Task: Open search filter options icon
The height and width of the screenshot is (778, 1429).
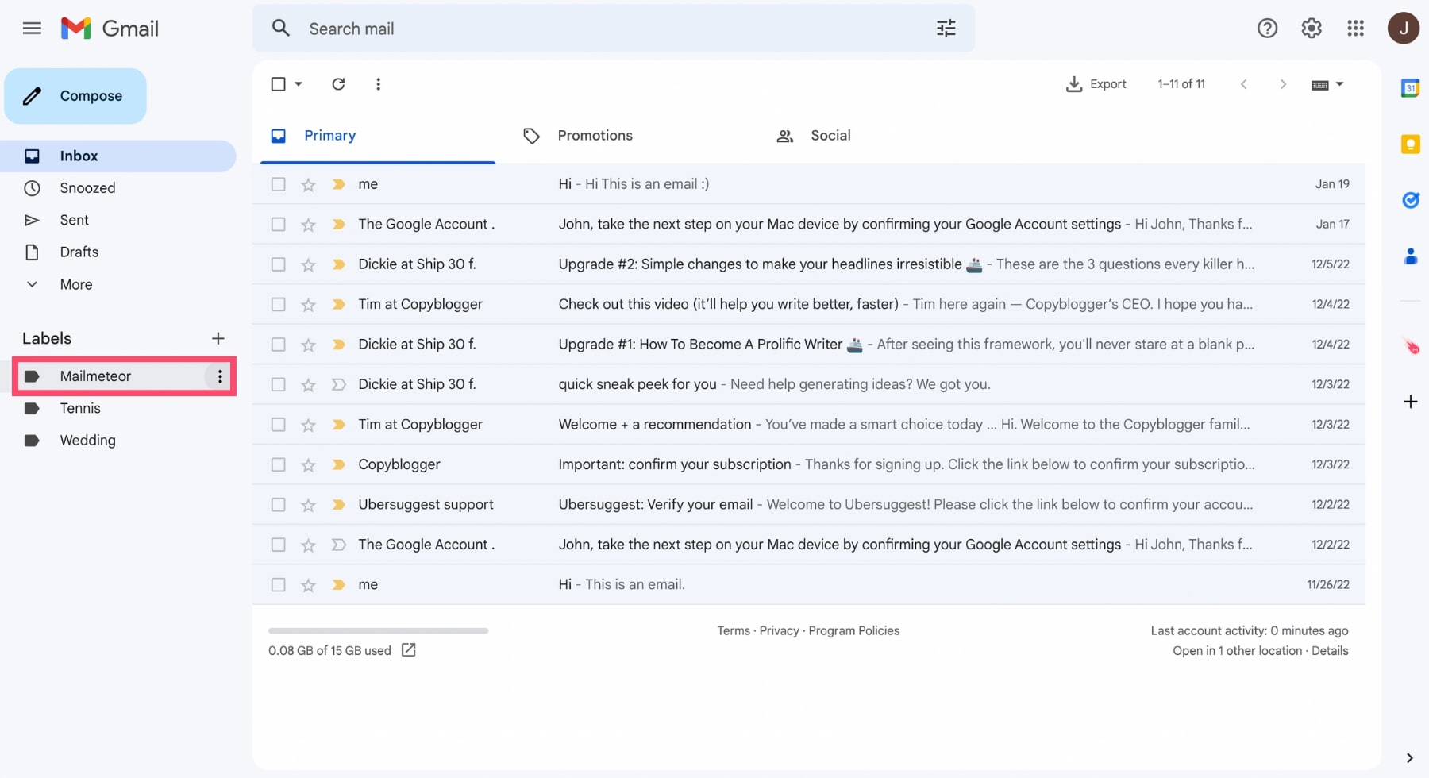Action: tap(946, 29)
